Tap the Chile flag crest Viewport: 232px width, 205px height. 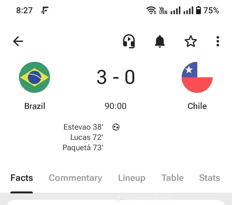[x=197, y=77]
